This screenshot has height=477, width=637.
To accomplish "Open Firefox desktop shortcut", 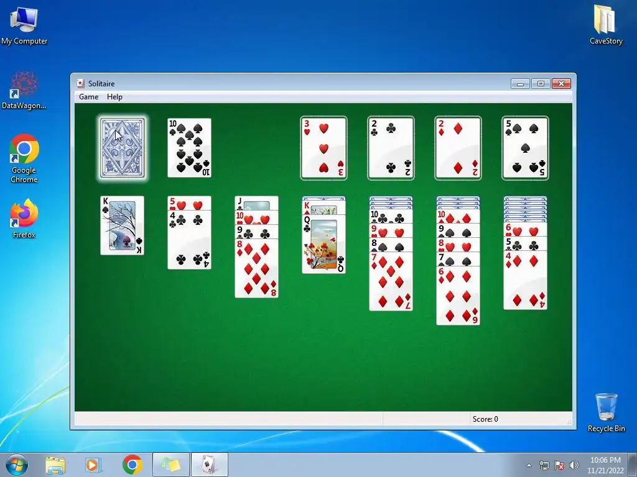I will tap(24, 219).
